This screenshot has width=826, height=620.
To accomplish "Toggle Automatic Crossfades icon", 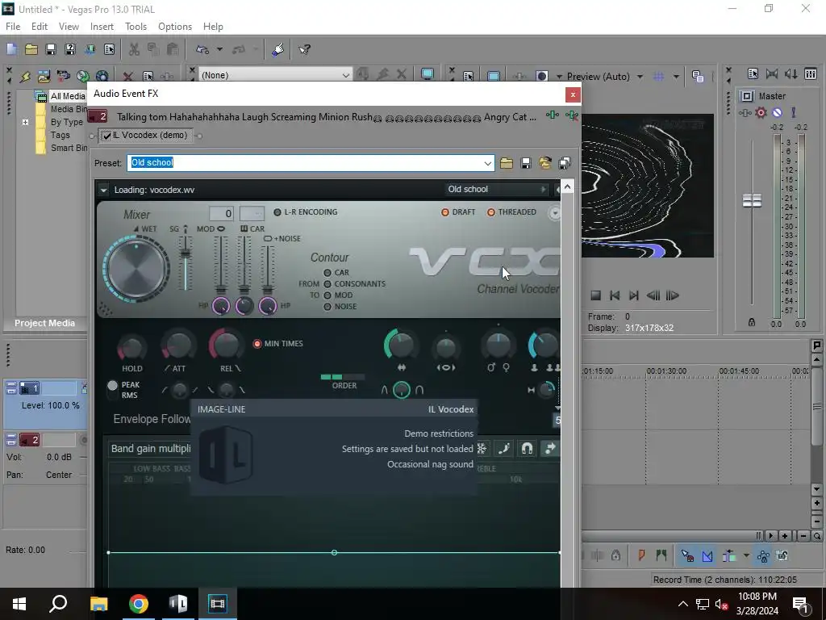I will 707,555.
